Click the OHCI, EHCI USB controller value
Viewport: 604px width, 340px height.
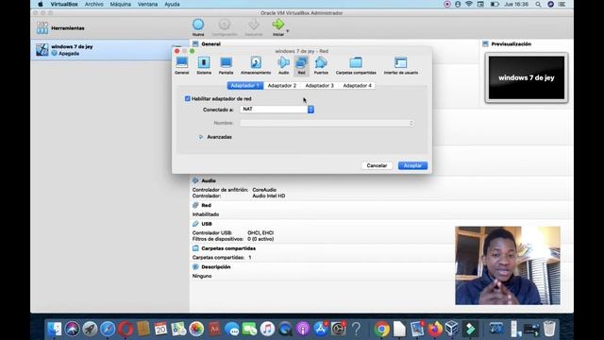[x=260, y=233]
